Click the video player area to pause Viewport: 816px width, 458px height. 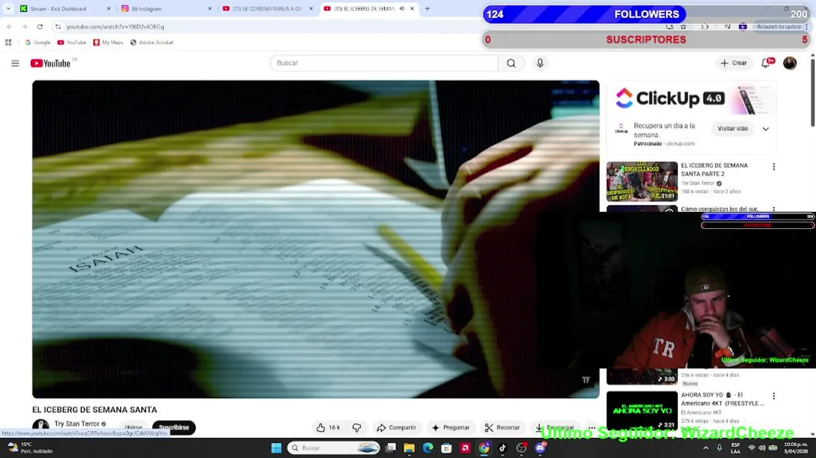(316, 239)
